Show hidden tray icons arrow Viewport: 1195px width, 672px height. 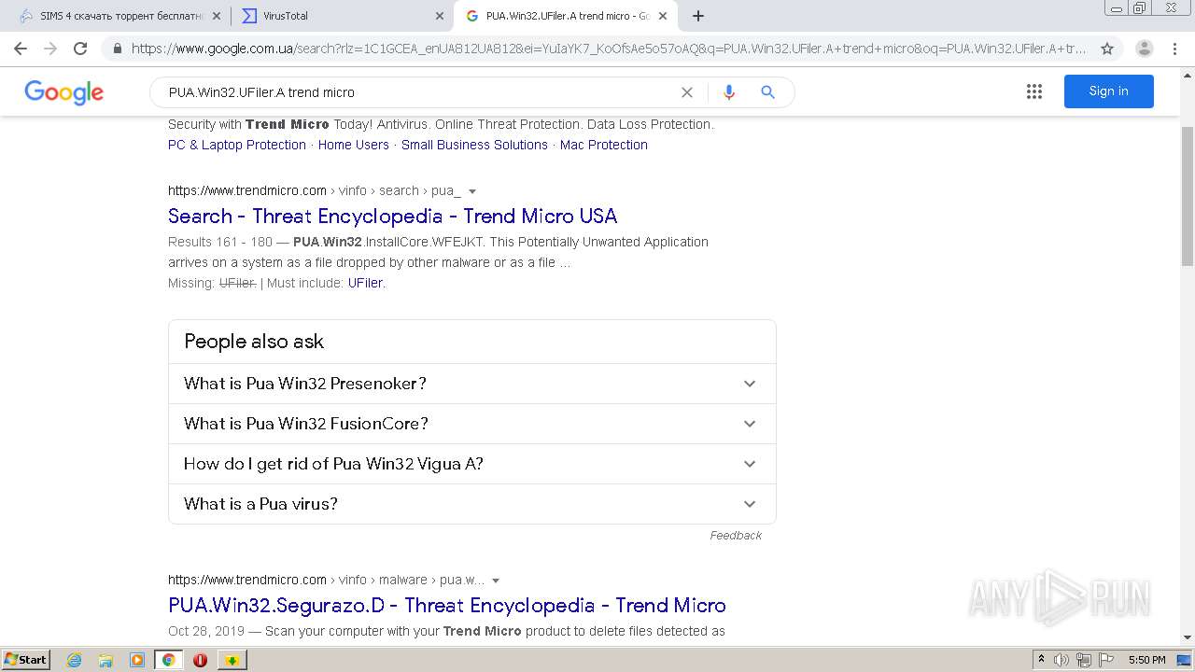1041,660
